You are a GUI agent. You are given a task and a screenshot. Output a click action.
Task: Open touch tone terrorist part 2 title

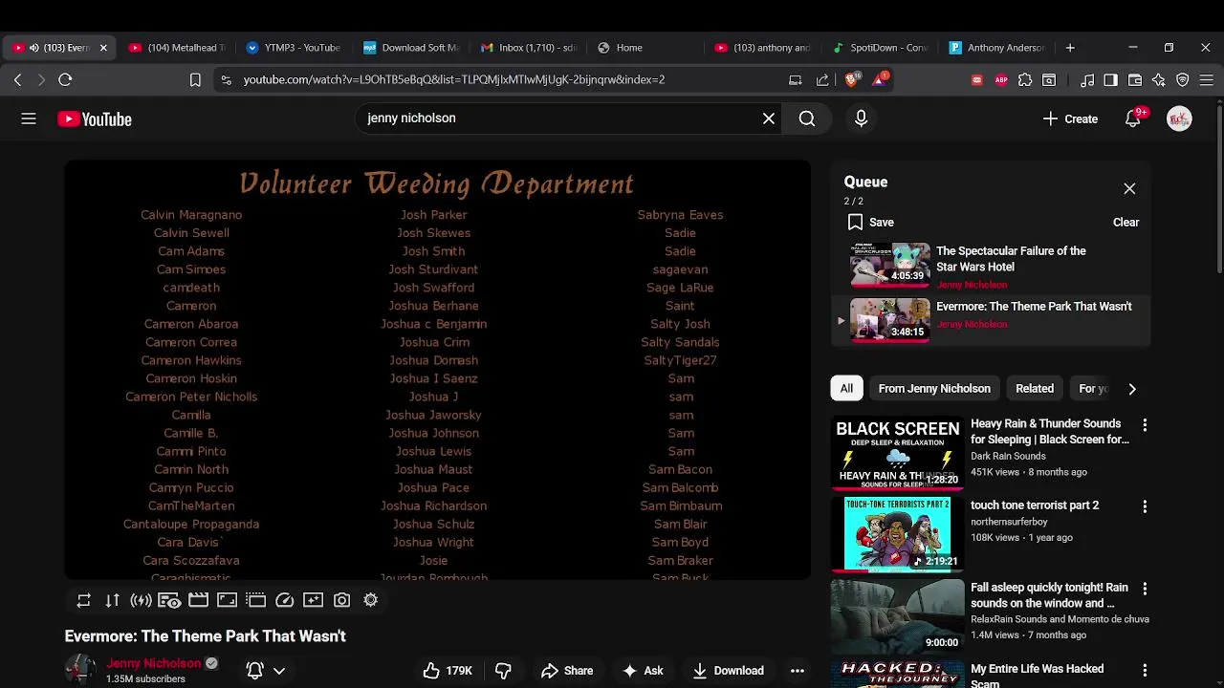pos(1035,505)
